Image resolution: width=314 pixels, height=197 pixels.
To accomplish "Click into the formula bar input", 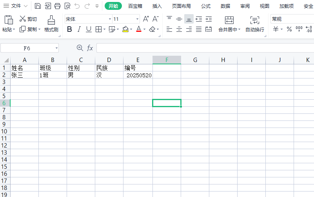I will click(205, 48).
